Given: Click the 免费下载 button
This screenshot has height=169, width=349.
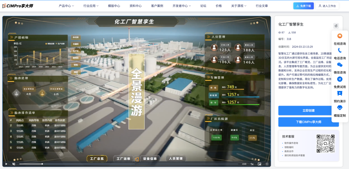Looking at the screenshot, I should pos(303,6).
